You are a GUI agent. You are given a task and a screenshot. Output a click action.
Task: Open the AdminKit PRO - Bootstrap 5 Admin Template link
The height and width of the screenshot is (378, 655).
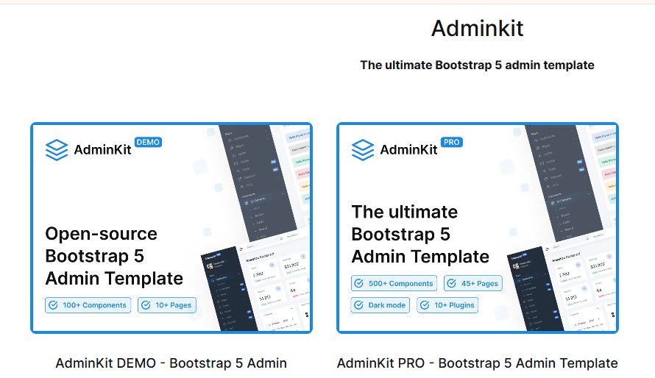pos(478,363)
